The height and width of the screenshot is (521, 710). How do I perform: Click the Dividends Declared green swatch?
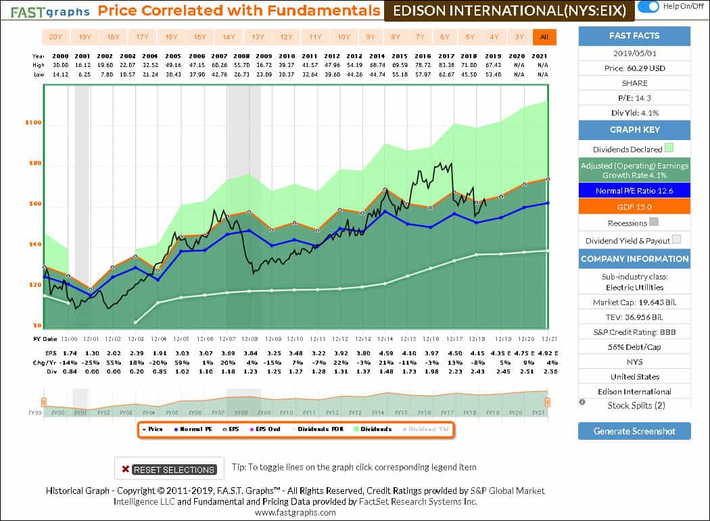click(668, 148)
